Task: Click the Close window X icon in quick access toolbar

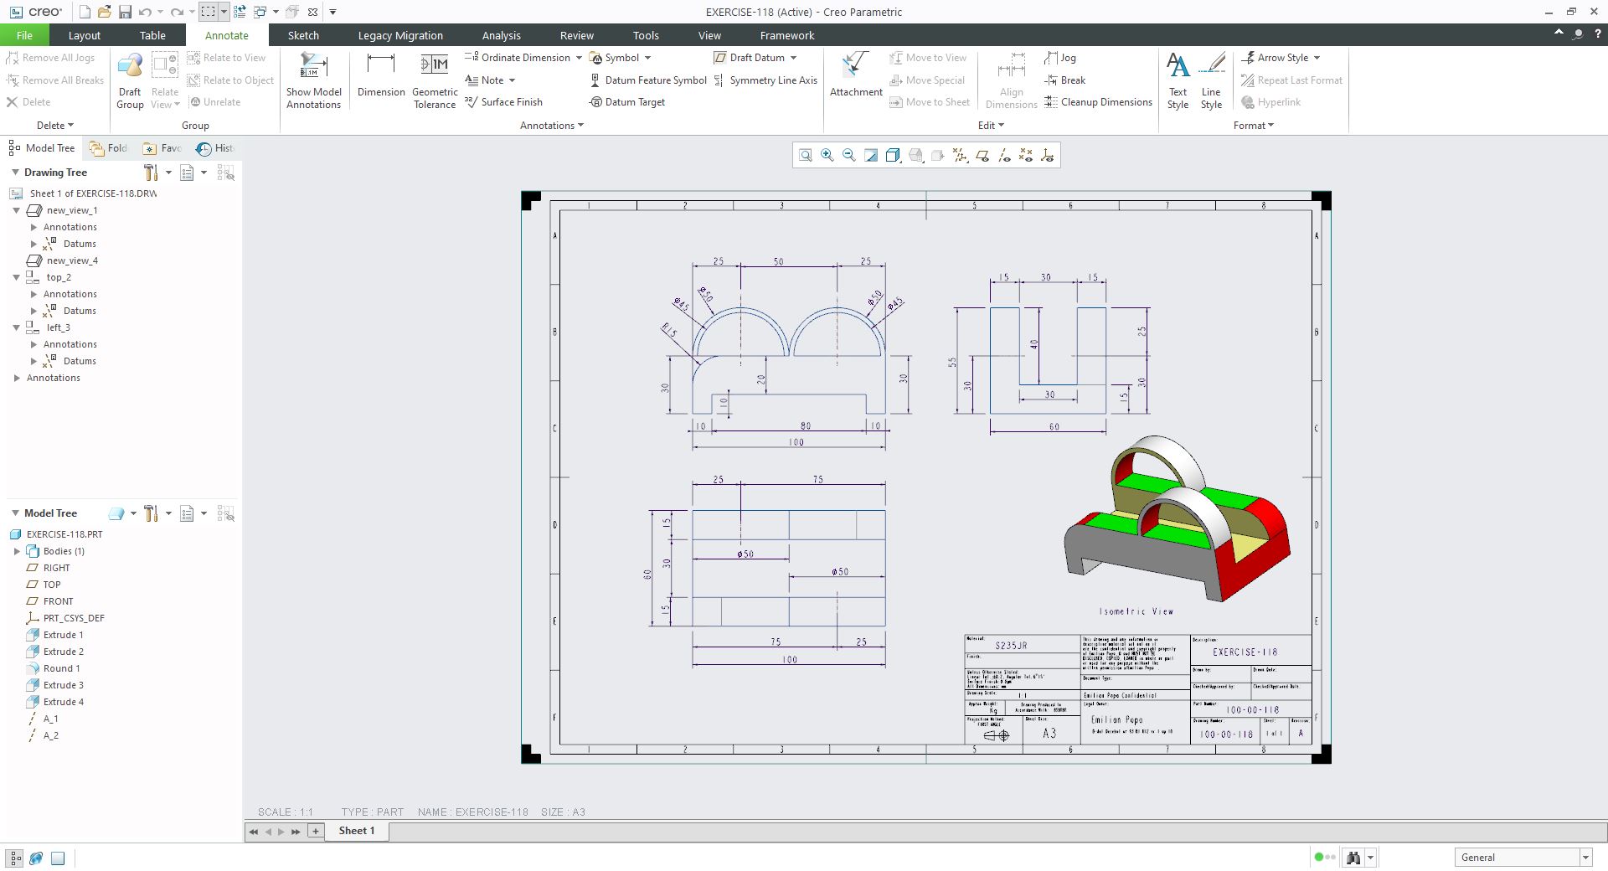Action: [x=312, y=12]
